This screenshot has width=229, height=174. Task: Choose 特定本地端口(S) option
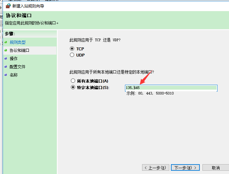pos(73,87)
